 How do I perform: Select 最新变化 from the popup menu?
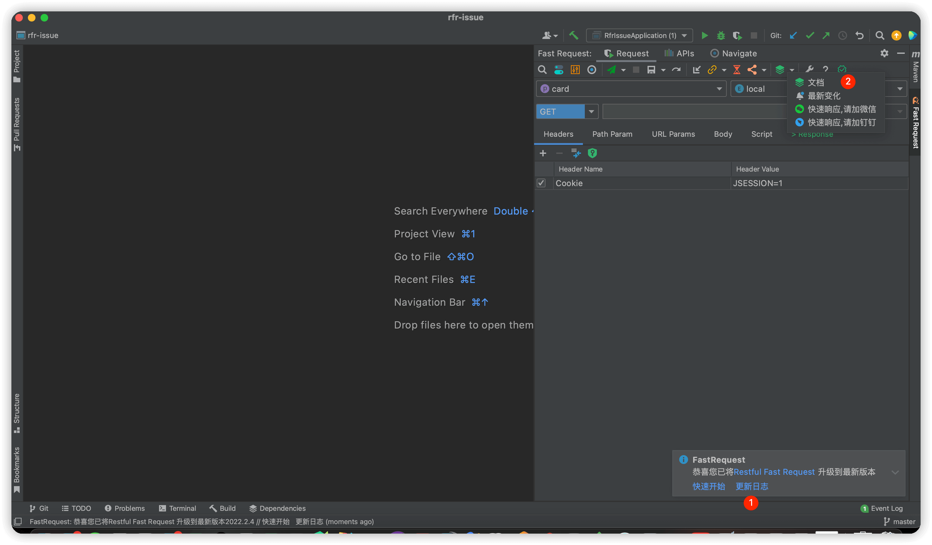[x=824, y=96]
